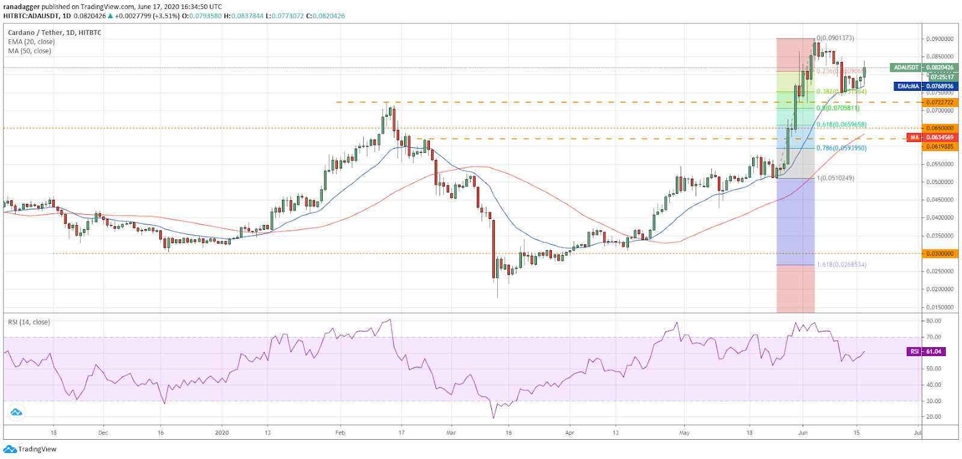The image size is (962, 459).
Task: Click the 0.0350000 price axis tick
Action: coord(940,236)
